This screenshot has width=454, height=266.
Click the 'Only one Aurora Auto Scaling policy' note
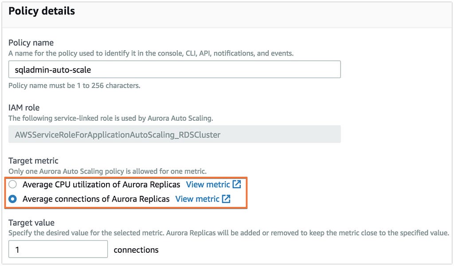107,171
